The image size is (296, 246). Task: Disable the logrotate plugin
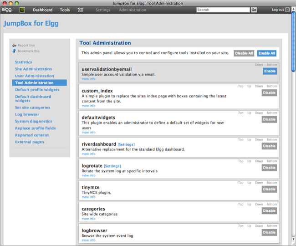tap(269, 168)
